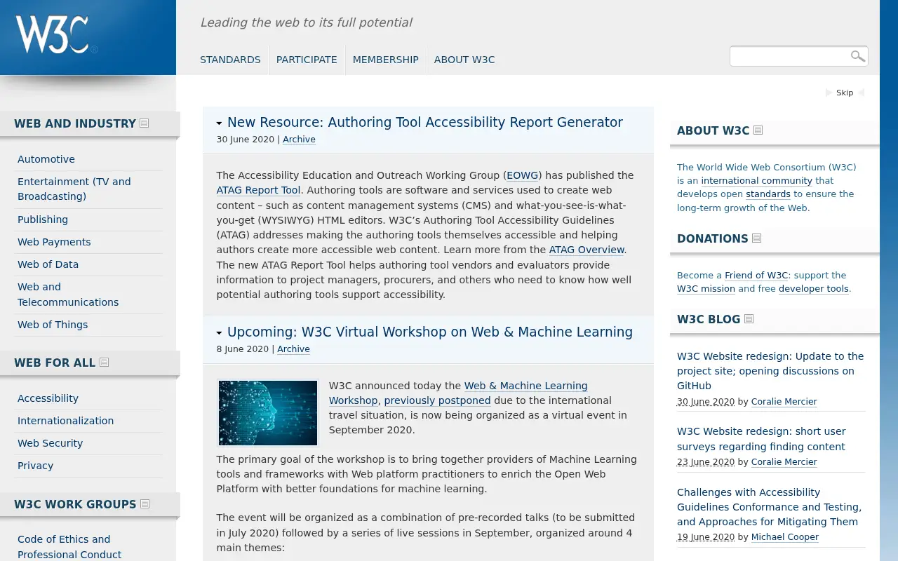
Task: Open the Participate menu
Action: pos(307,60)
